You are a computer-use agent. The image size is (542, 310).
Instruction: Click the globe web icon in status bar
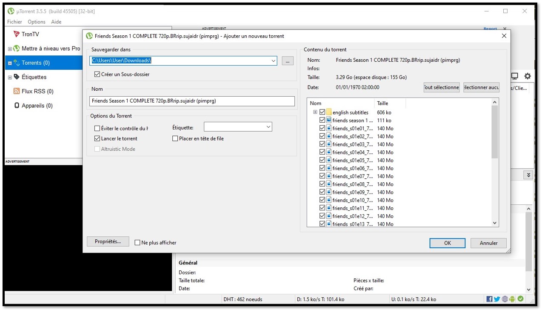(x=505, y=299)
